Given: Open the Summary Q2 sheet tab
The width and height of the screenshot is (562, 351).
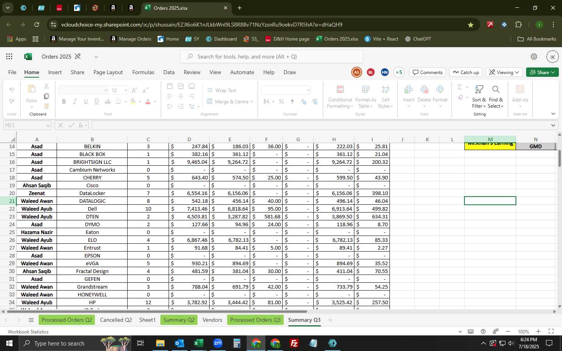Looking at the screenshot, I should [x=179, y=320].
